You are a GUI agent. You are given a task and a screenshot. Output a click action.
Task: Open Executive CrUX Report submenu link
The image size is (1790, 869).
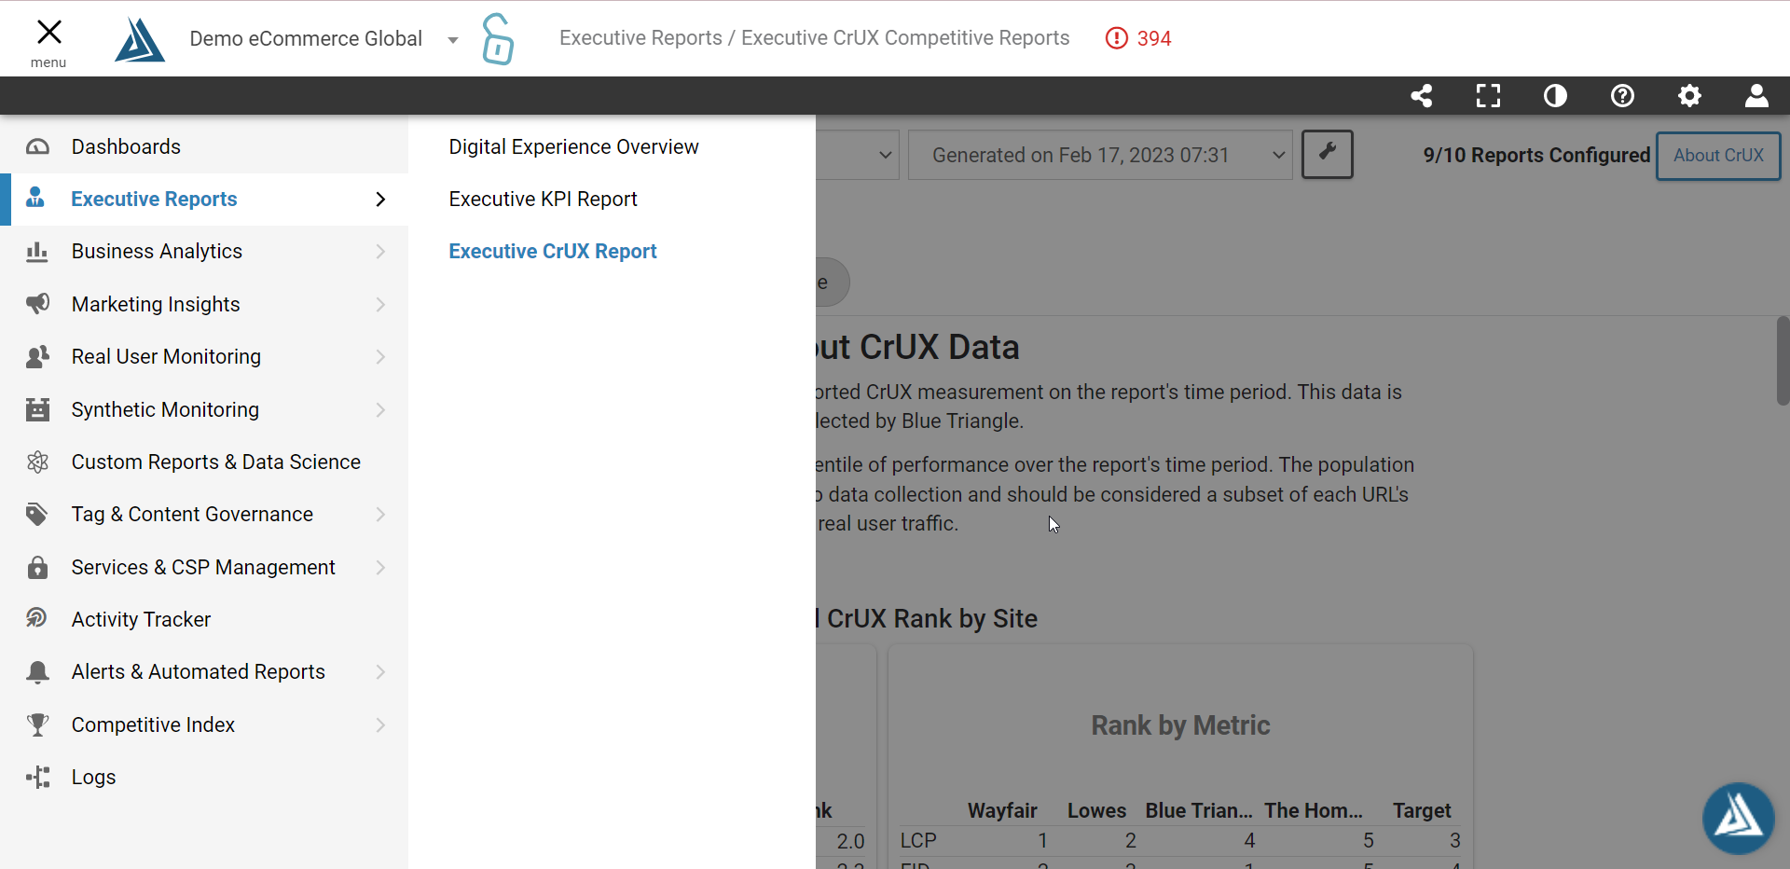point(553,251)
